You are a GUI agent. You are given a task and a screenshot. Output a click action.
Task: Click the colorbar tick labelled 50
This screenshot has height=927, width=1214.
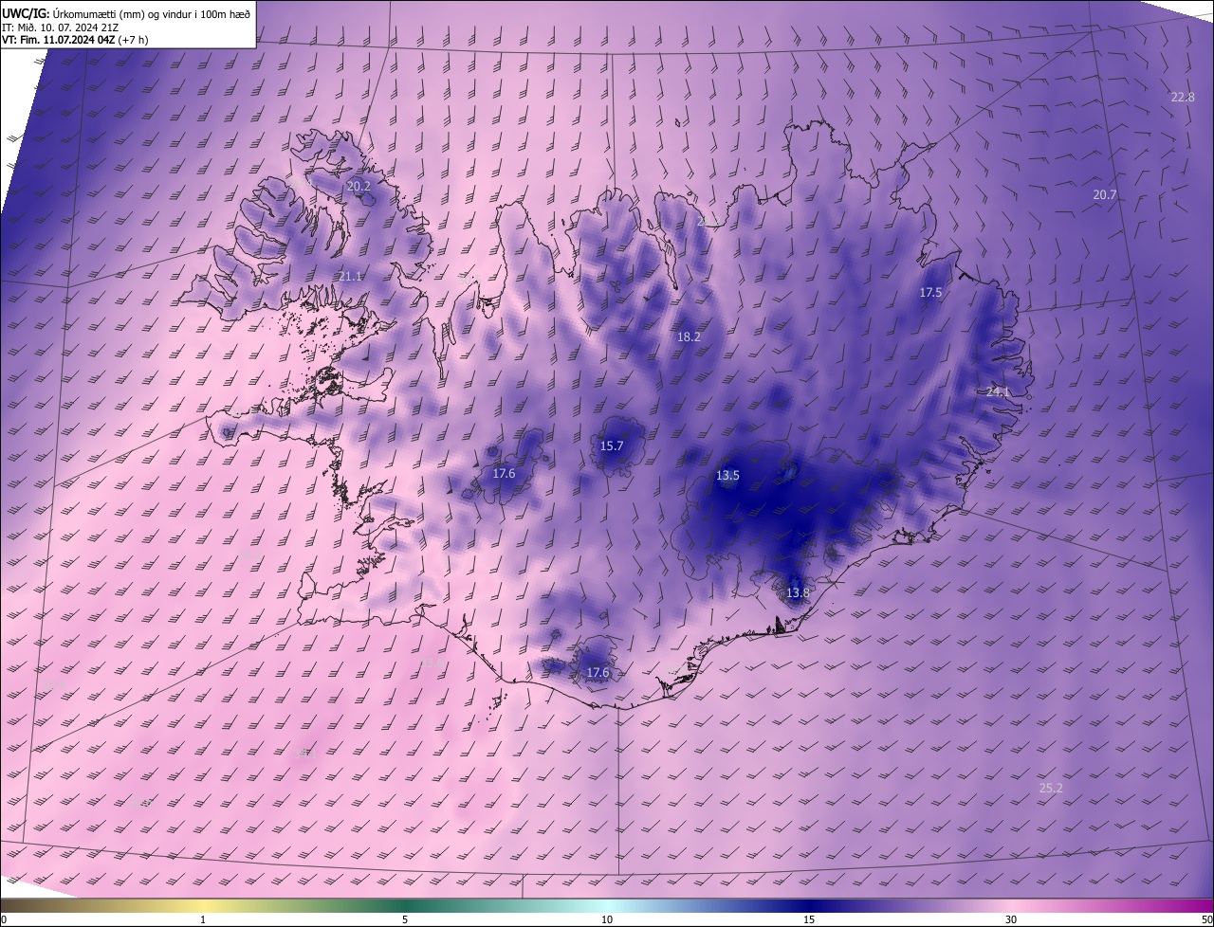[1206, 919]
